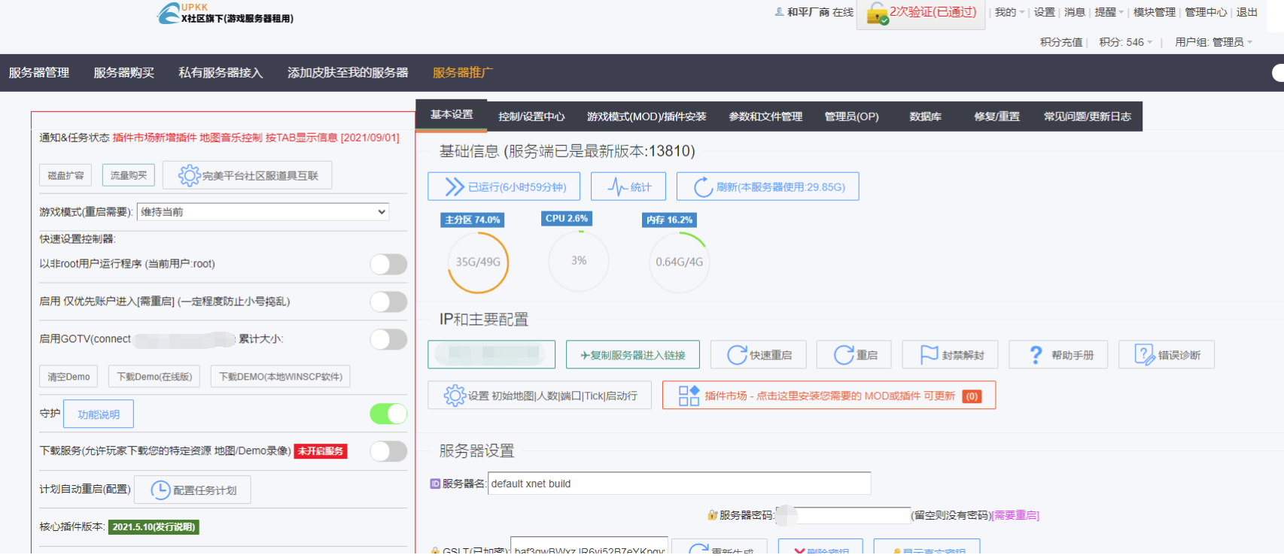Expand the 我的 menu in top bar
Viewport: 1284px width, 558px height.
pos(1009,12)
